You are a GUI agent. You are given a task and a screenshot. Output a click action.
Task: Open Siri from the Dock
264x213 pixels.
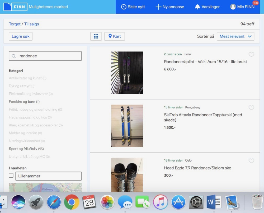pyautogui.click(x=18, y=202)
